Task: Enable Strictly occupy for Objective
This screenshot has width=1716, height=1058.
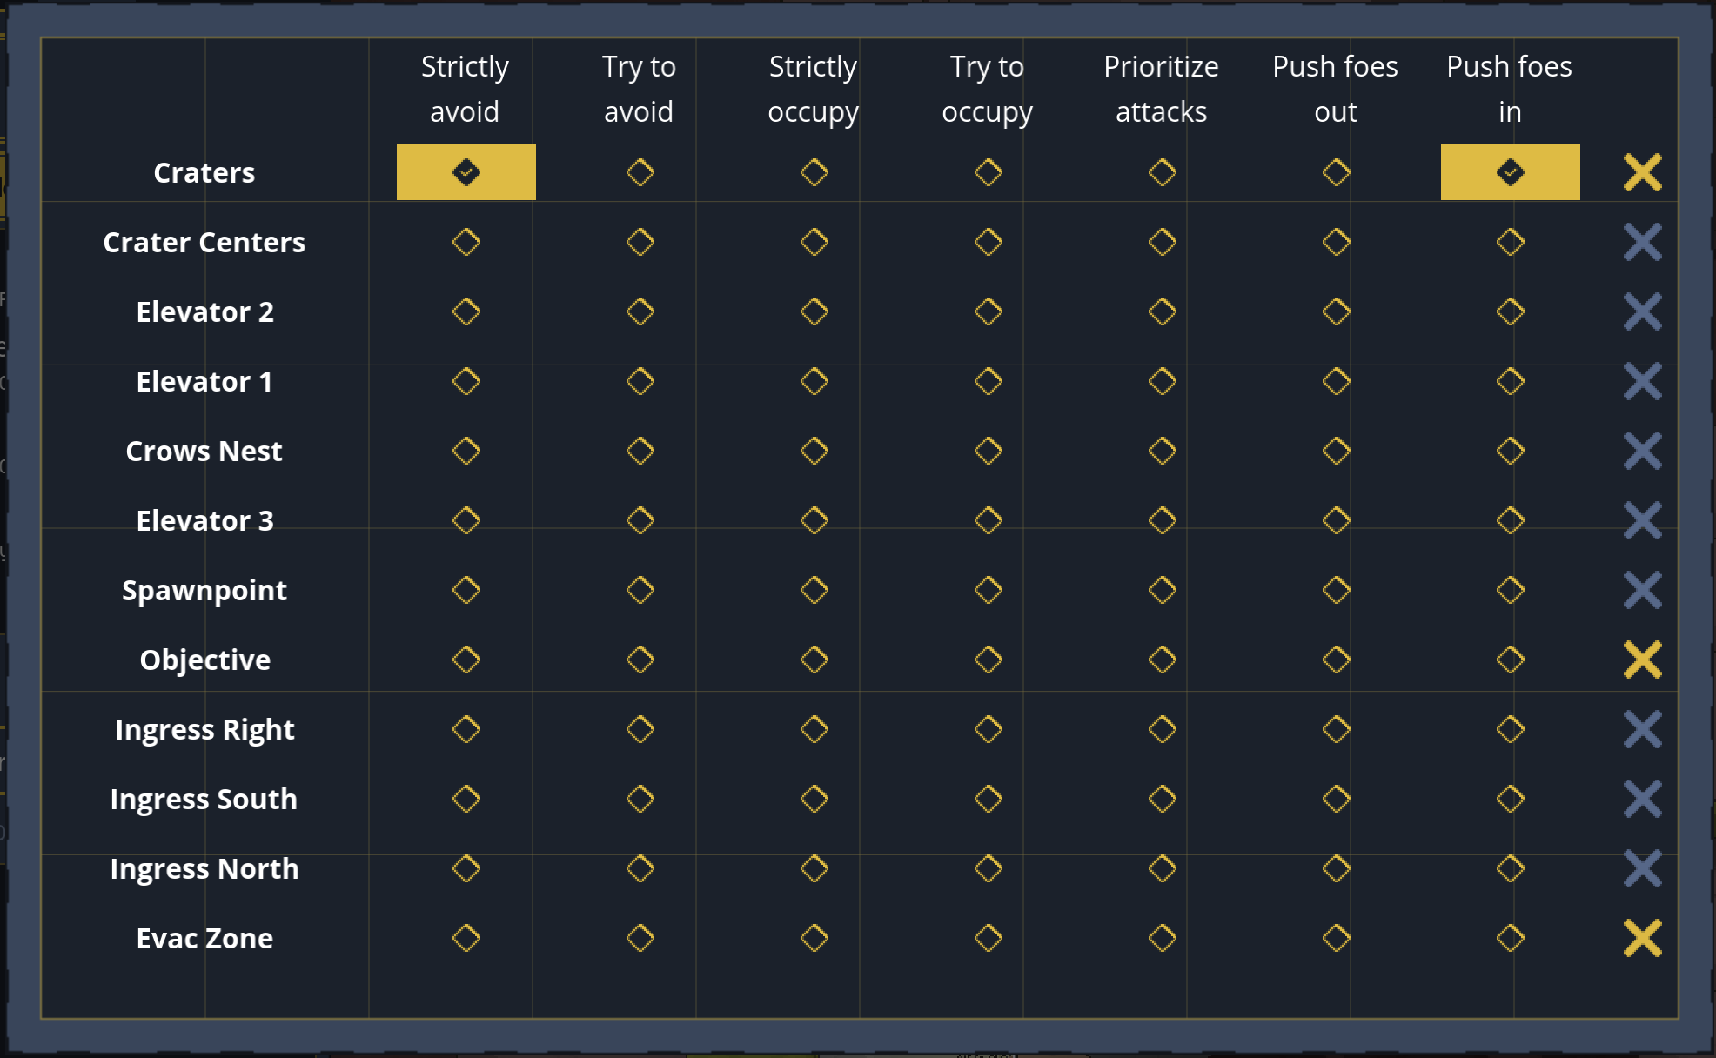Action: (x=814, y=660)
